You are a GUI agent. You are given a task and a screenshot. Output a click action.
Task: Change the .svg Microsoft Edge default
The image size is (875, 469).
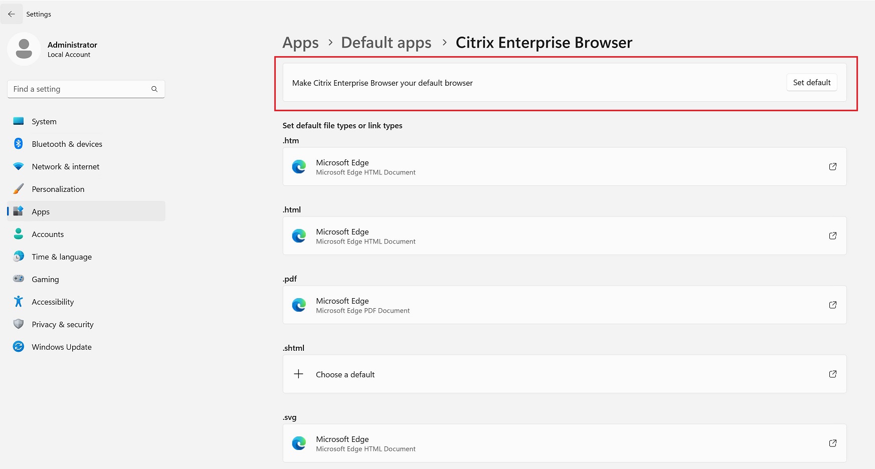[565, 443]
